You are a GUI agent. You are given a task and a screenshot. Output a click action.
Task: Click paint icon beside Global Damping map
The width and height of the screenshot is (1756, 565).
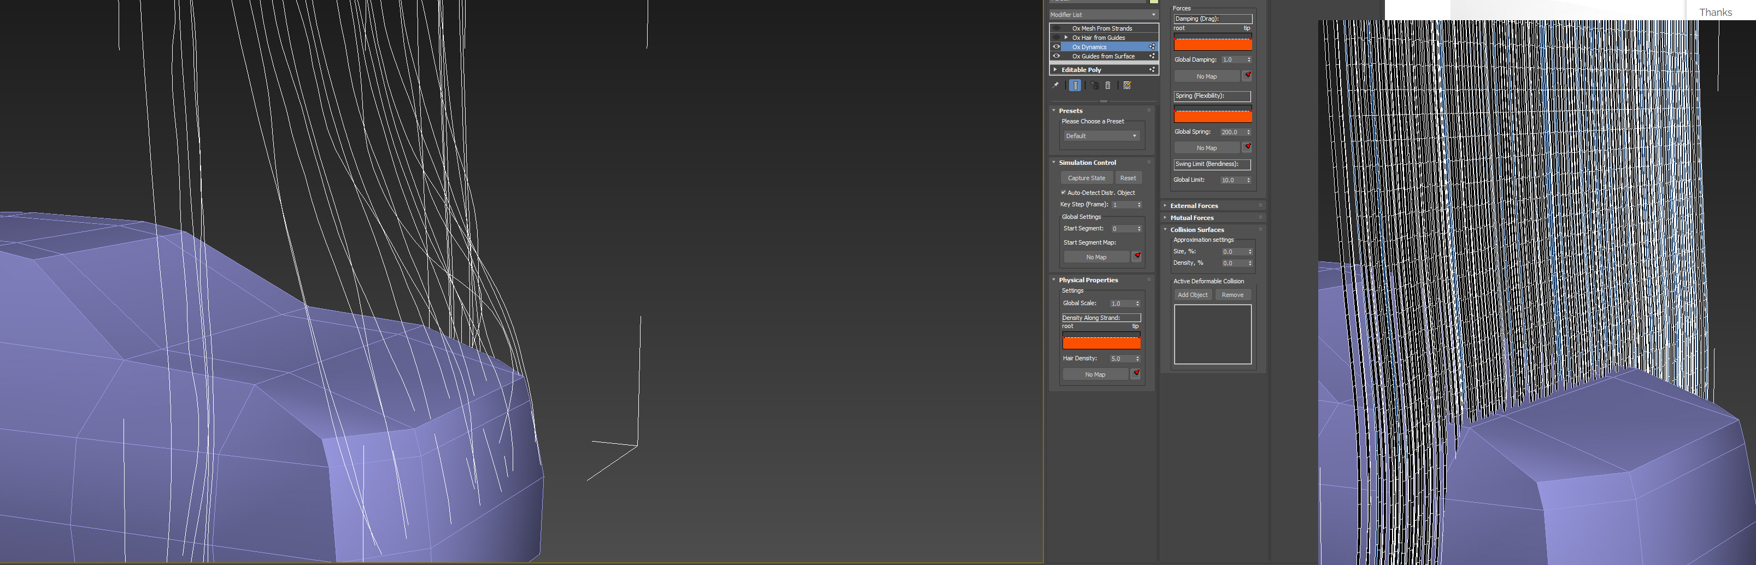click(x=1248, y=75)
